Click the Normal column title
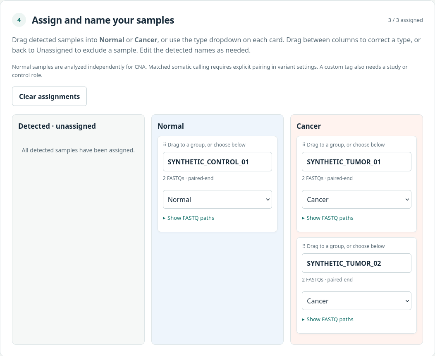The image size is (435, 356). pos(171,126)
